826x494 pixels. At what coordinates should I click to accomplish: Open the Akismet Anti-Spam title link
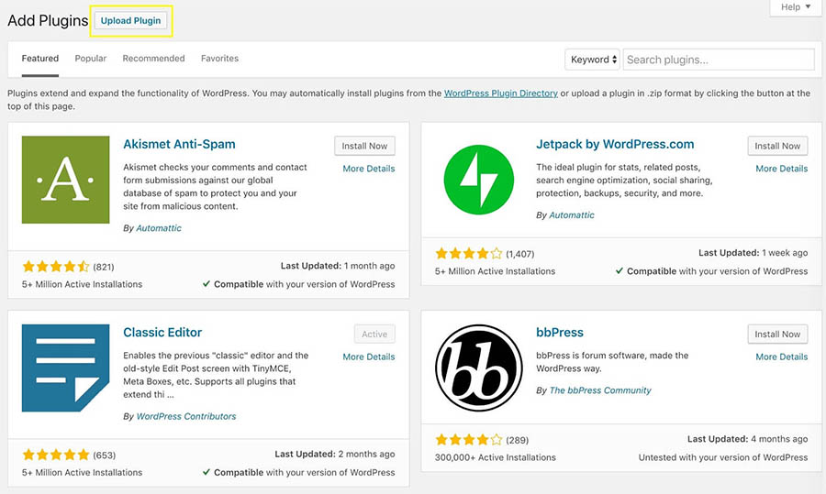[x=179, y=144]
